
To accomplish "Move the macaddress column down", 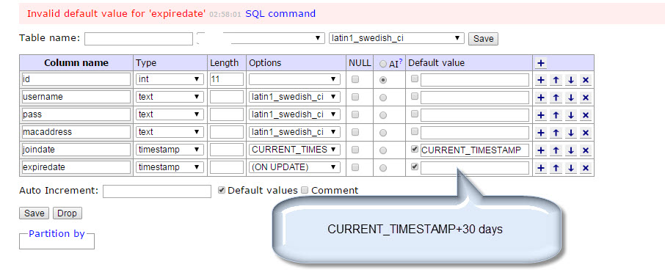I will pyautogui.click(x=571, y=133).
